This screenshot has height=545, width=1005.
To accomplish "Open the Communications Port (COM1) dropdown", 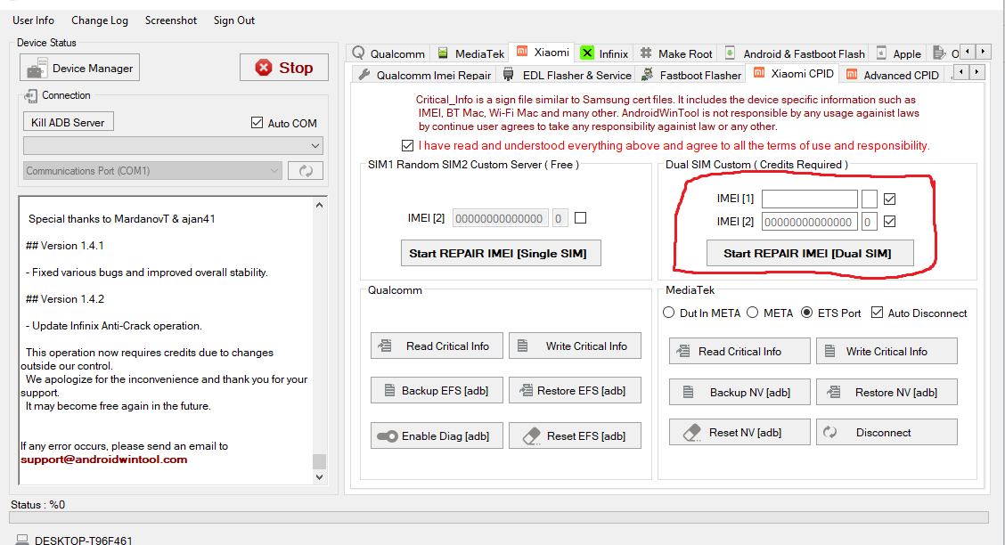I will point(152,171).
